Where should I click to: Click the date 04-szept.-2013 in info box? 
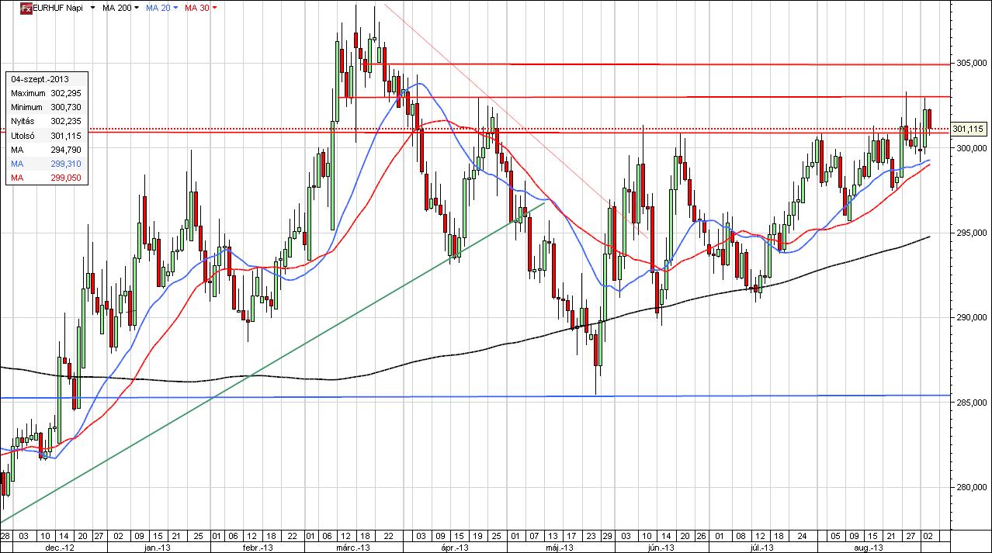point(40,79)
